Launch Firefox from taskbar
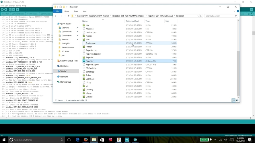Screen dimensions: 255x143 (86, 140)
